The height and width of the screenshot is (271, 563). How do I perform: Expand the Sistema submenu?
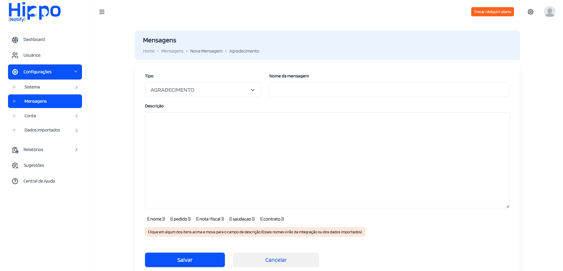[x=76, y=87]
